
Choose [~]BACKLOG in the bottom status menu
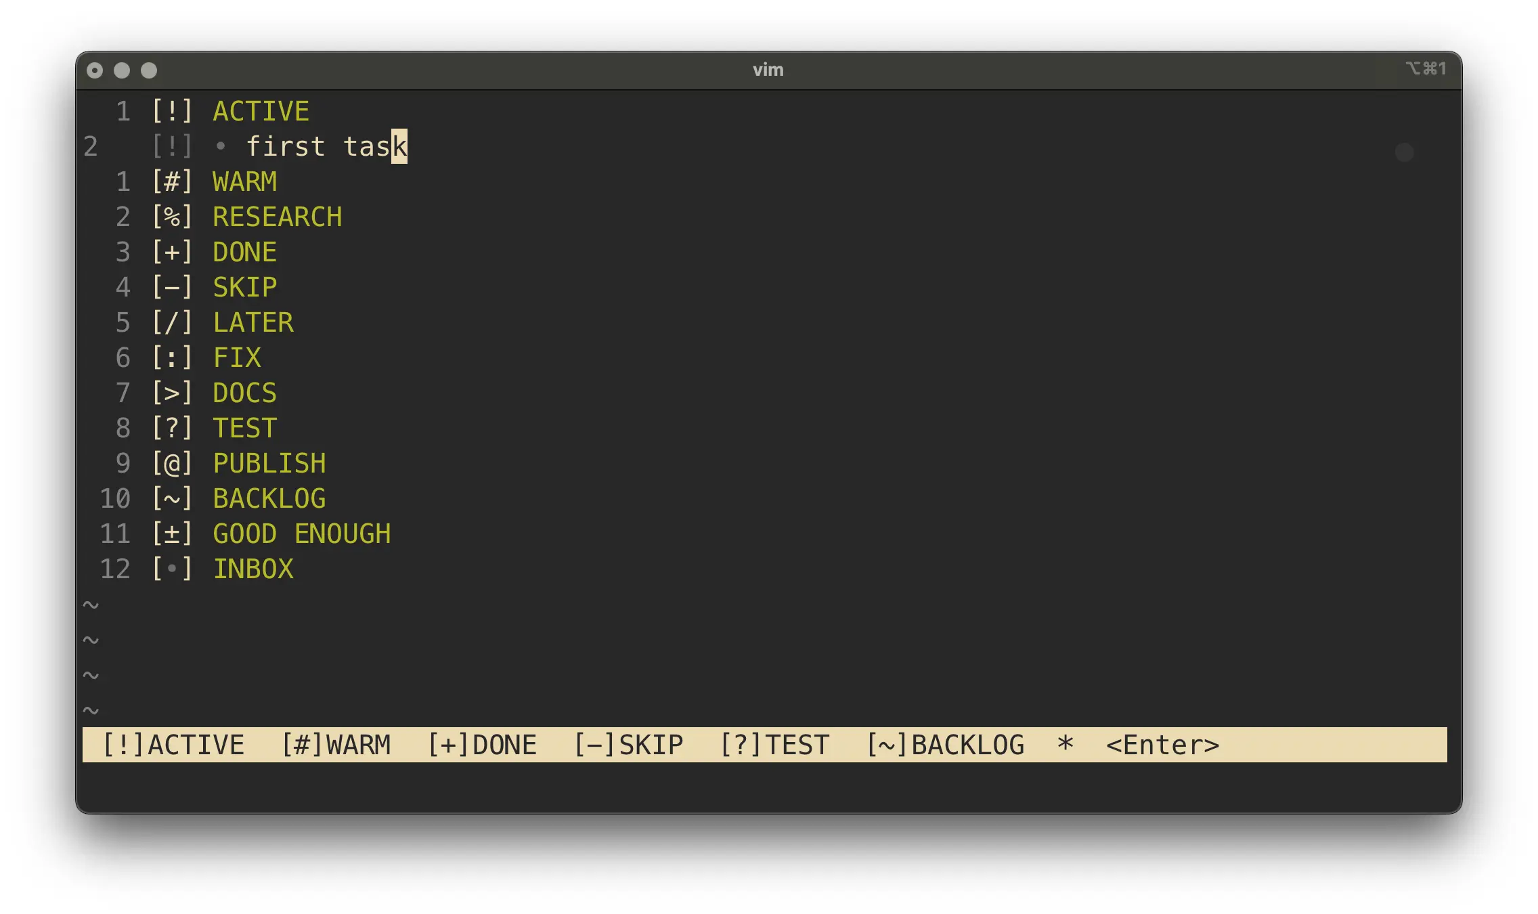(x=945, y=745)
